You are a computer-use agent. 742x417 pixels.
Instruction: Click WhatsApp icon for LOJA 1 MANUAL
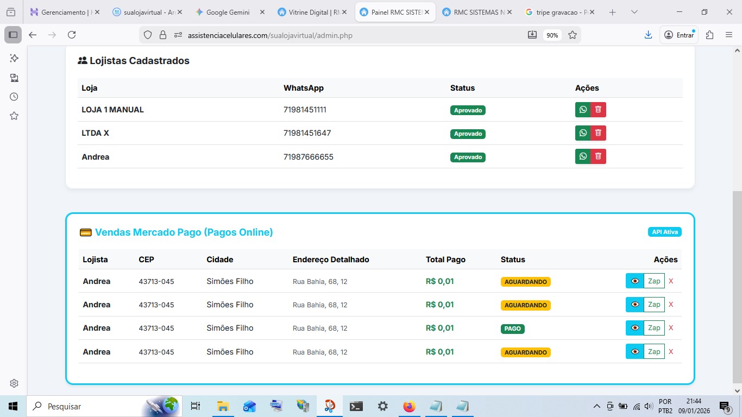point(583,110)
